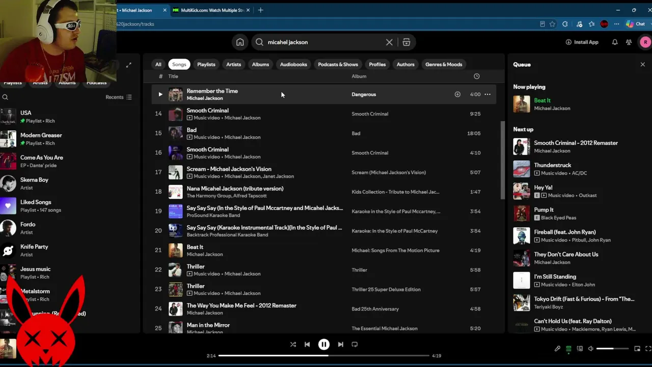Open browser Extensions puzzle icon
The image size is (652, 367).
pos(565,24)
